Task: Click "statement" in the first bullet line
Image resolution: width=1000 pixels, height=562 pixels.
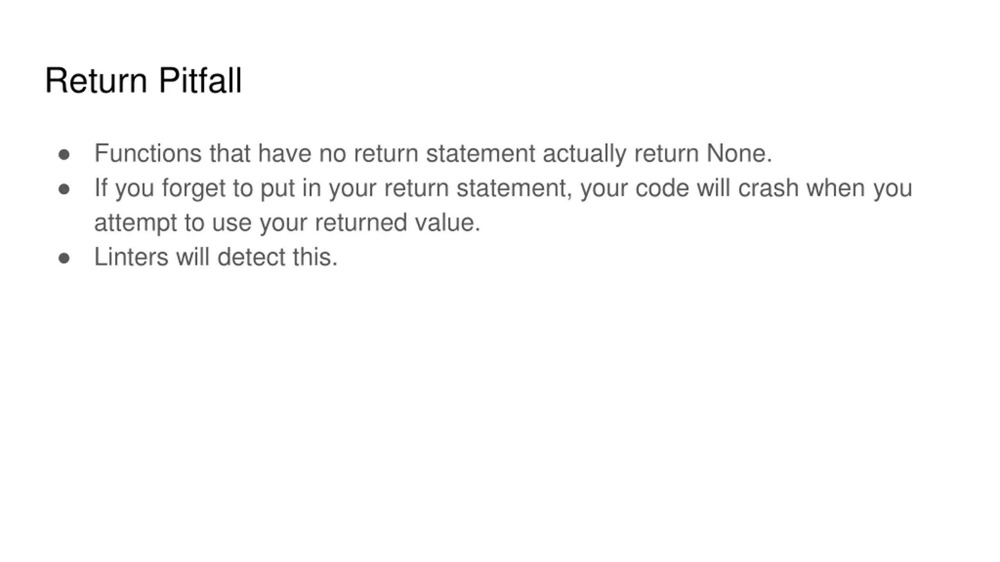Action: click(x=480, y=154)
